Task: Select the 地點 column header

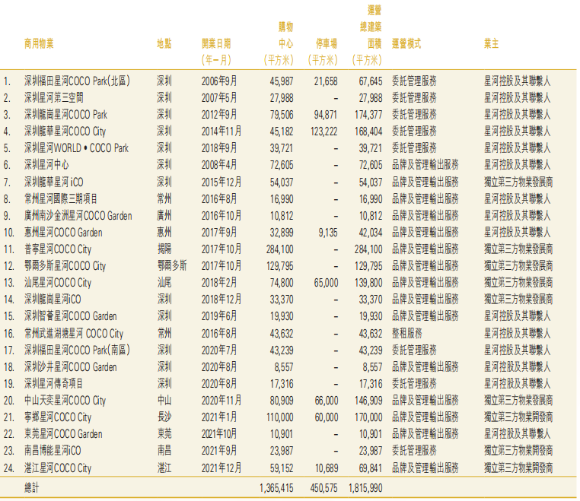Action: tap(164, 43)
